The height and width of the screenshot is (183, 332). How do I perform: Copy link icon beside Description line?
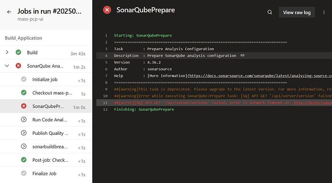pyautogui.click(x=243, y=55)
